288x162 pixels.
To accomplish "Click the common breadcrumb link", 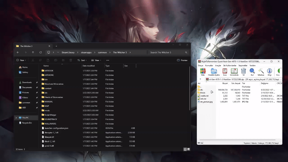I will (x=102, y=52).
